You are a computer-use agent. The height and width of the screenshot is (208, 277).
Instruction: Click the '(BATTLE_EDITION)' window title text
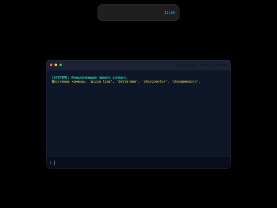213,65
